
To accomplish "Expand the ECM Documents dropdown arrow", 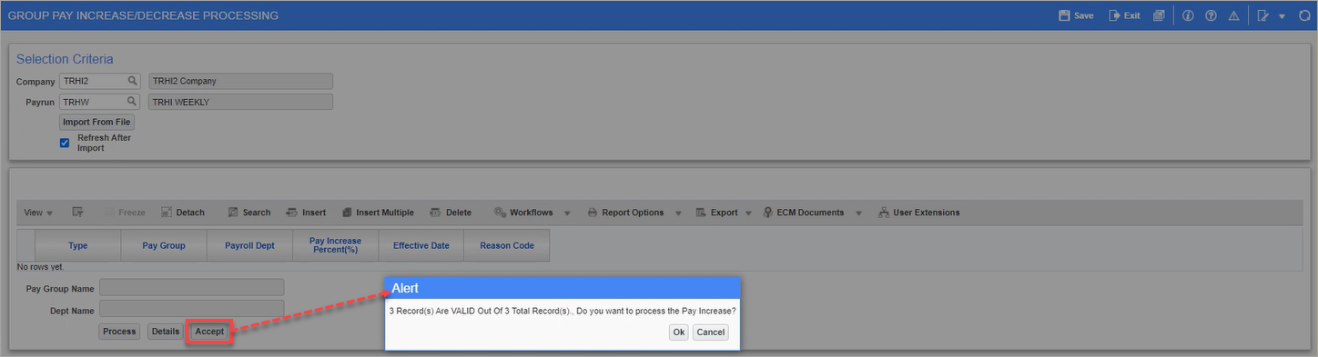I will pos(858,213).
